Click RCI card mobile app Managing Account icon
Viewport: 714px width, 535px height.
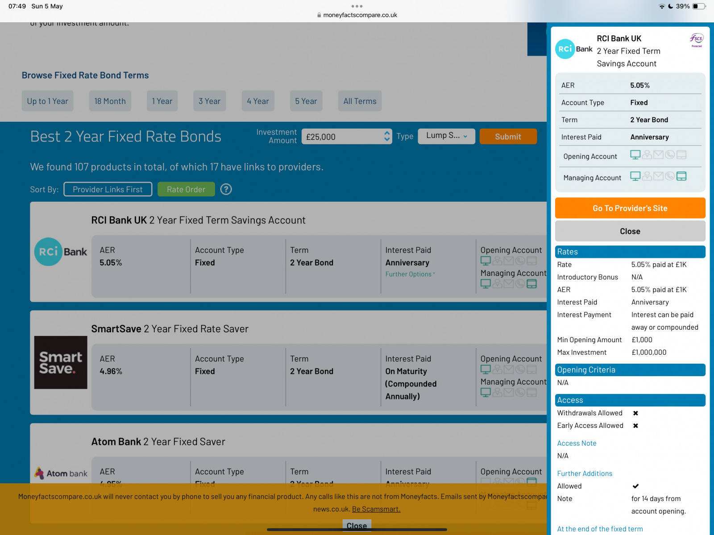tap(532, 284)
